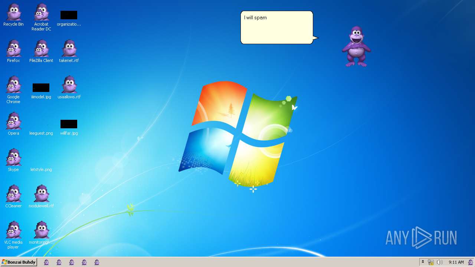475x267 pixels.
Task: Click the purple Bonzi gorilla character
Action: [356, 46]
